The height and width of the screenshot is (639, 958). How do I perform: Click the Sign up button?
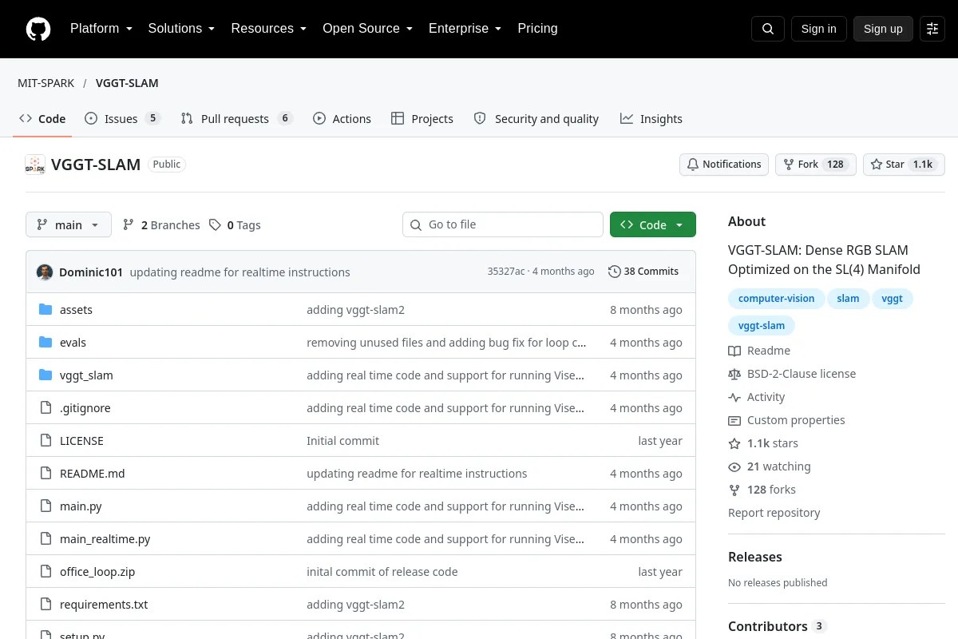[x=883, y=29]
